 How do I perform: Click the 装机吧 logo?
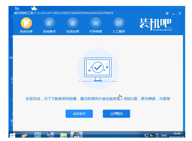[156, 25]
